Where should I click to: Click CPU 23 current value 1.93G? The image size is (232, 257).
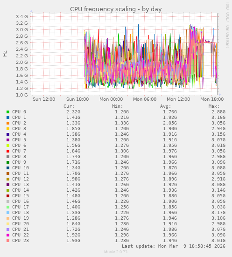73,241
